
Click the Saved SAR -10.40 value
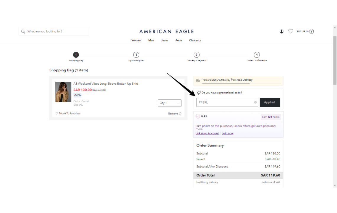point(273,159)
